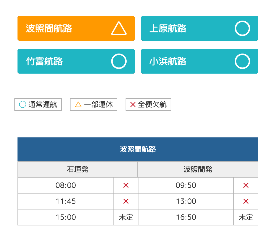Click the 波照間航路 table title bar

pos(138,149)
